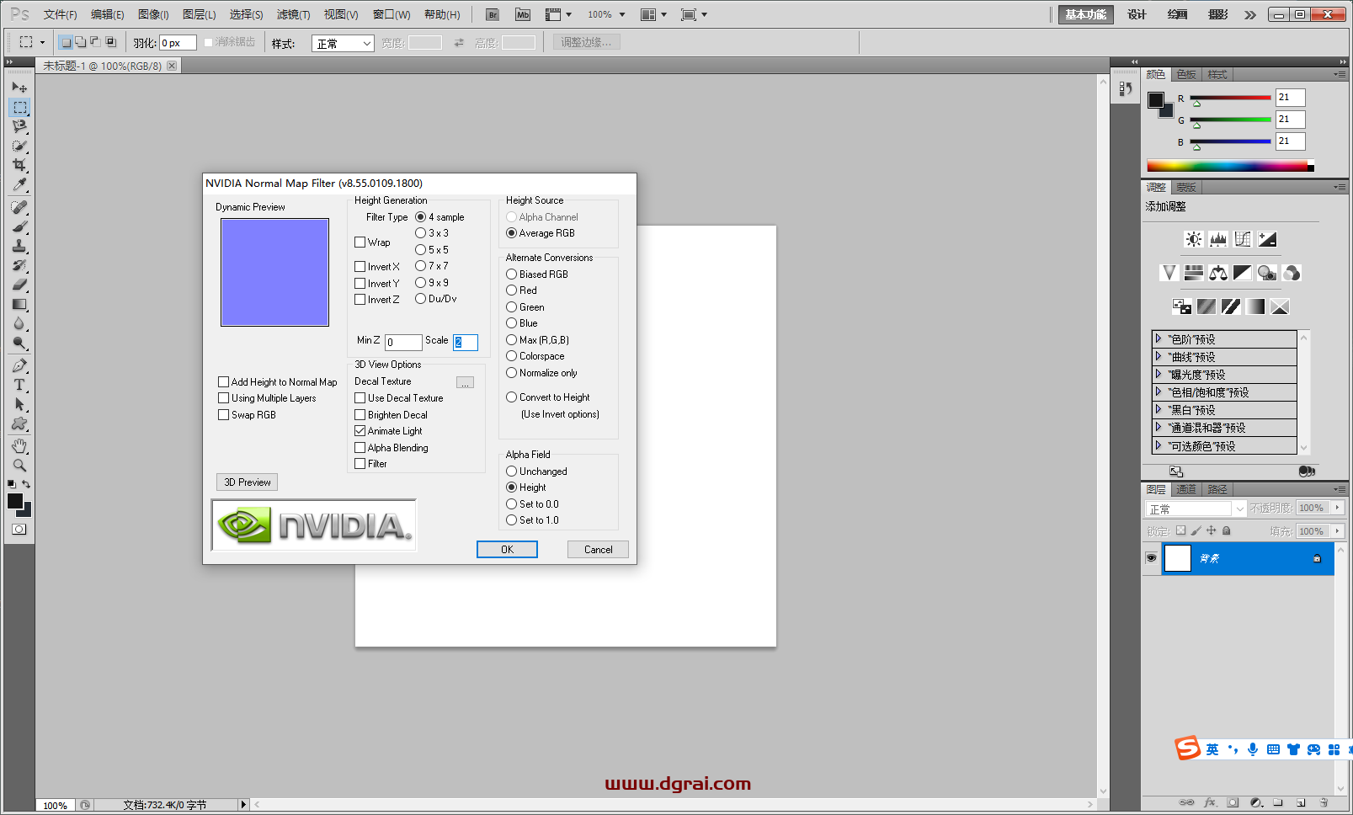This screenshot has height=815, width=1353.
Task: Expand the "色相/饱和度"预设 presets
Action: 1159,392
